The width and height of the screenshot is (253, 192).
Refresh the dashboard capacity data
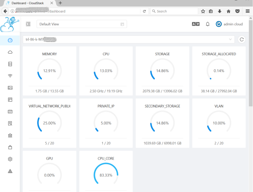coord(242,40)
